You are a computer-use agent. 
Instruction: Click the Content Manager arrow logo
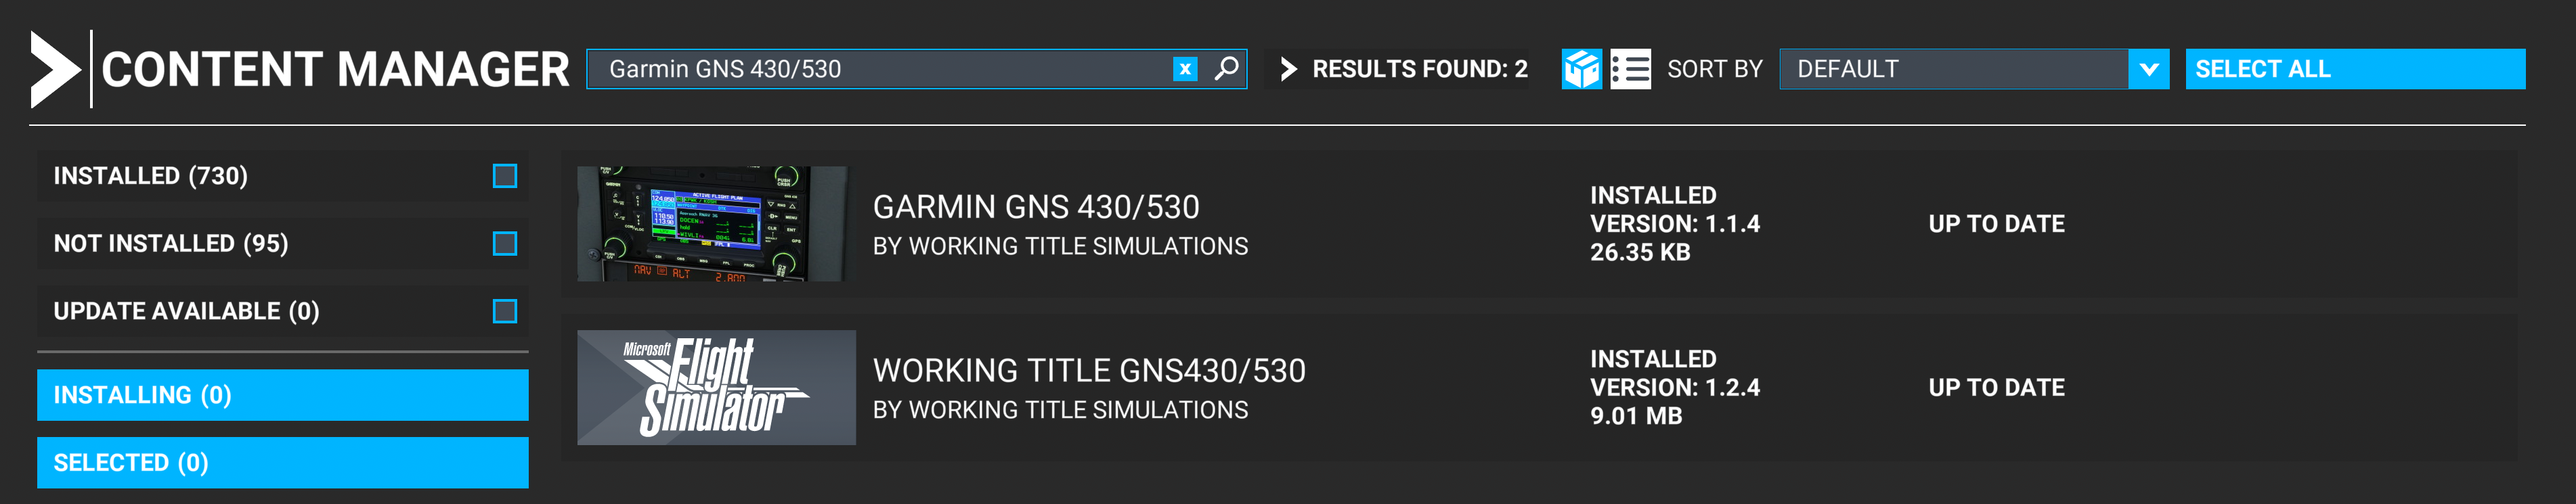click(x=55, y=69)
